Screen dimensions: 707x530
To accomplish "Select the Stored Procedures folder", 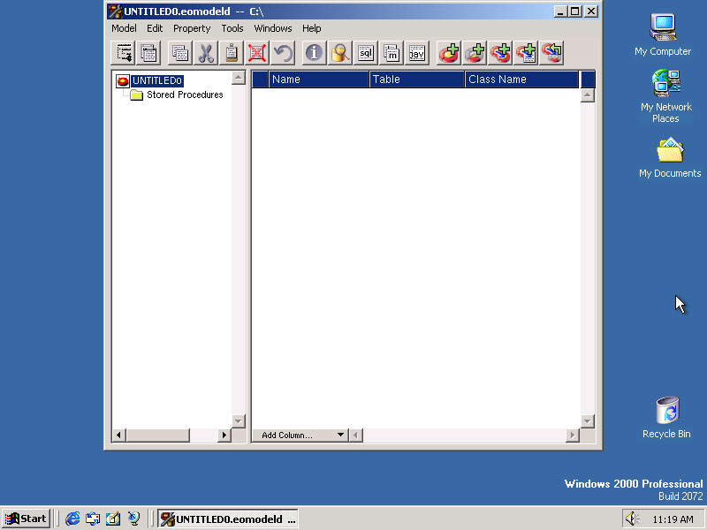I will pos(185,95).
